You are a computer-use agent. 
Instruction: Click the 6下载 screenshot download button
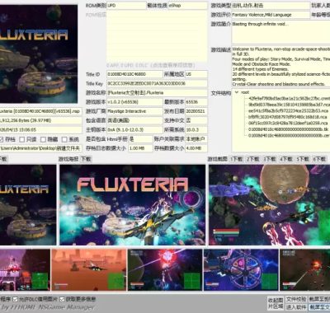(319, 159)
